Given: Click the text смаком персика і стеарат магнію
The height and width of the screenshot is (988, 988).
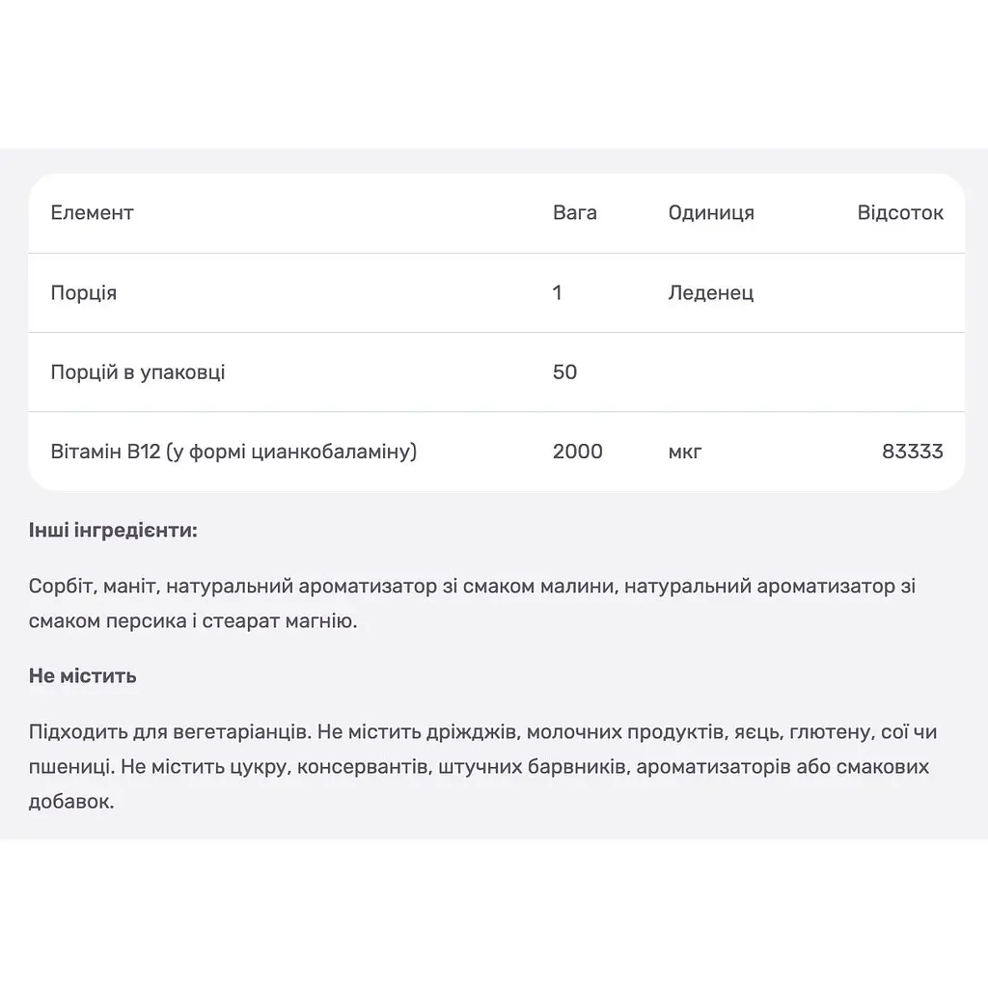Looking at the screenshot, I should point(193,621).
